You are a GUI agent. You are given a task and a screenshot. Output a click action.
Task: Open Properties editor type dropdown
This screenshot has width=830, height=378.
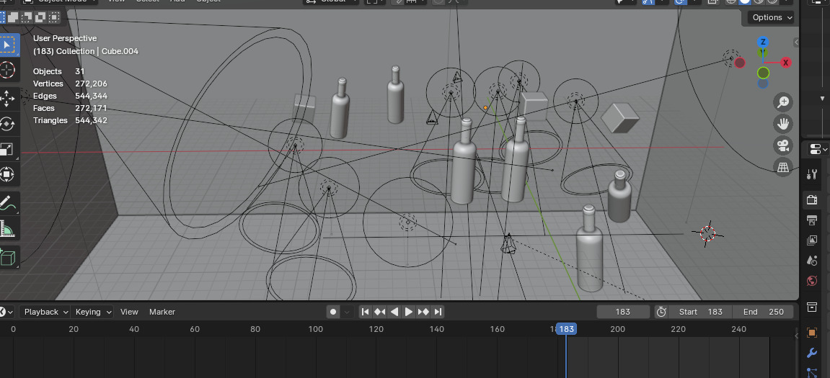[x=818, y=150]
